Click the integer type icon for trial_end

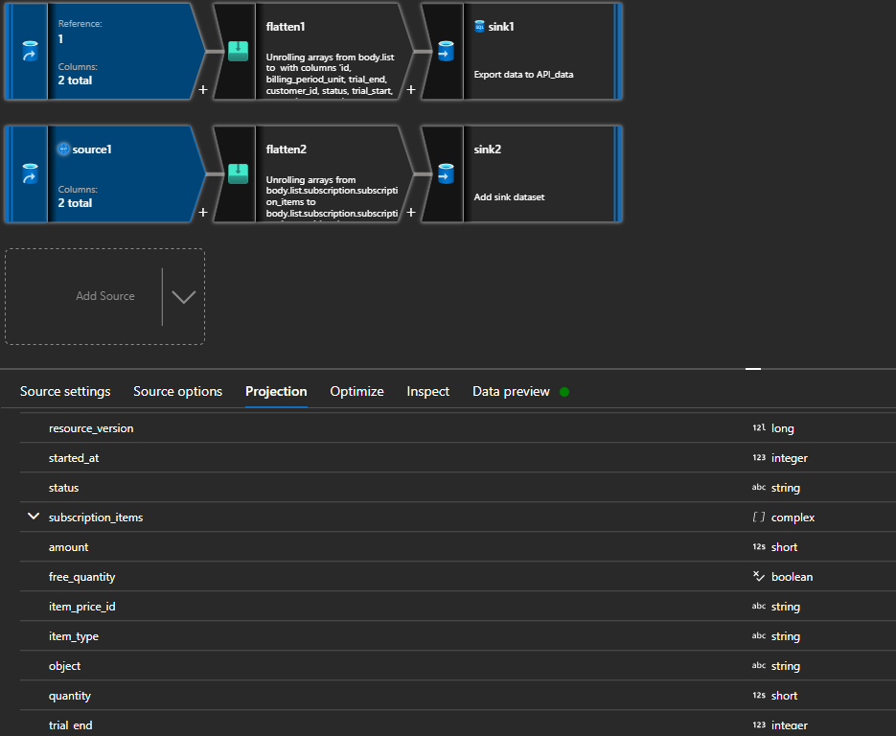pyautogui.click(x=759, y=724)
